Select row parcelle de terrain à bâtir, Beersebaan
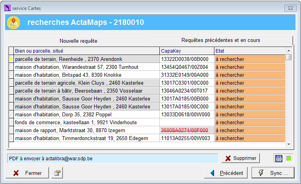 pyautogui.click(x=87, y=91)
